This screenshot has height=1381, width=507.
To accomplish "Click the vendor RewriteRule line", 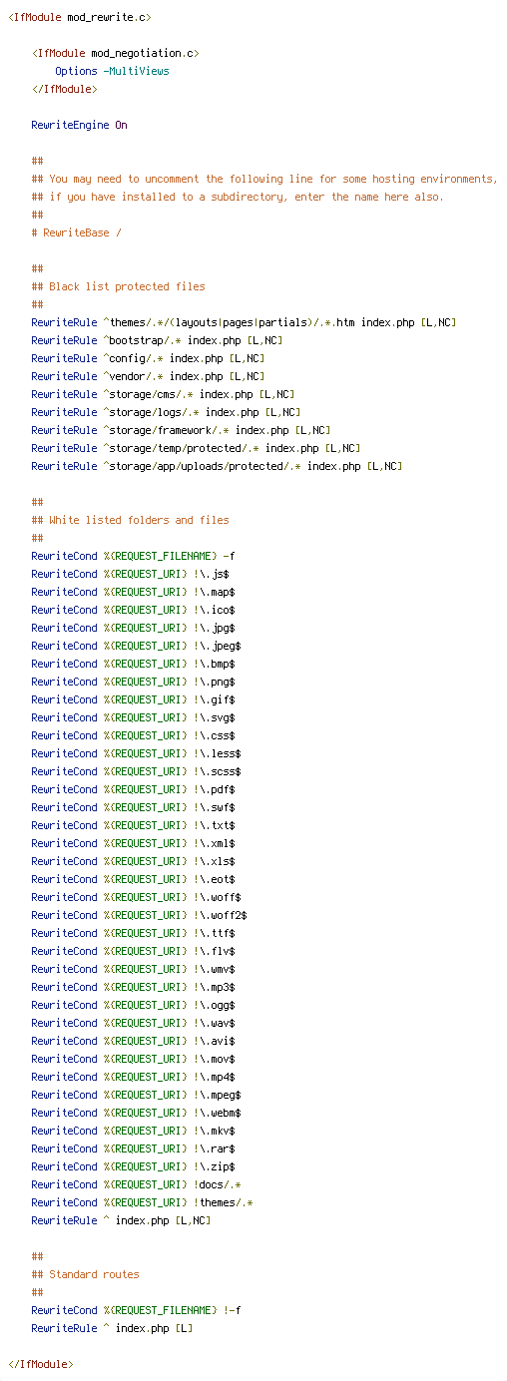I will (x=148, y=376).
